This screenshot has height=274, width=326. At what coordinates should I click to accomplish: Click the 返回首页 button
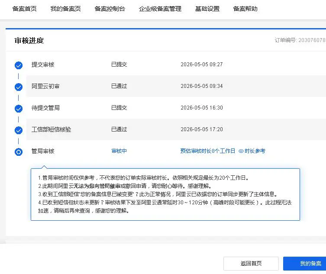coord(251,264)
